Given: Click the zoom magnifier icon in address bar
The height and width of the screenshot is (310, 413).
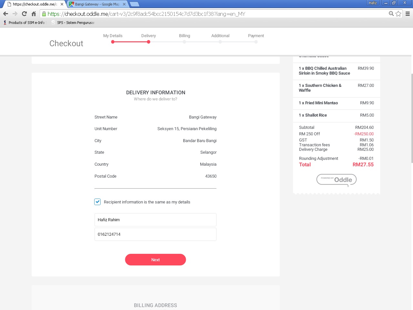Looking at the screenshot, I should 391,14.
